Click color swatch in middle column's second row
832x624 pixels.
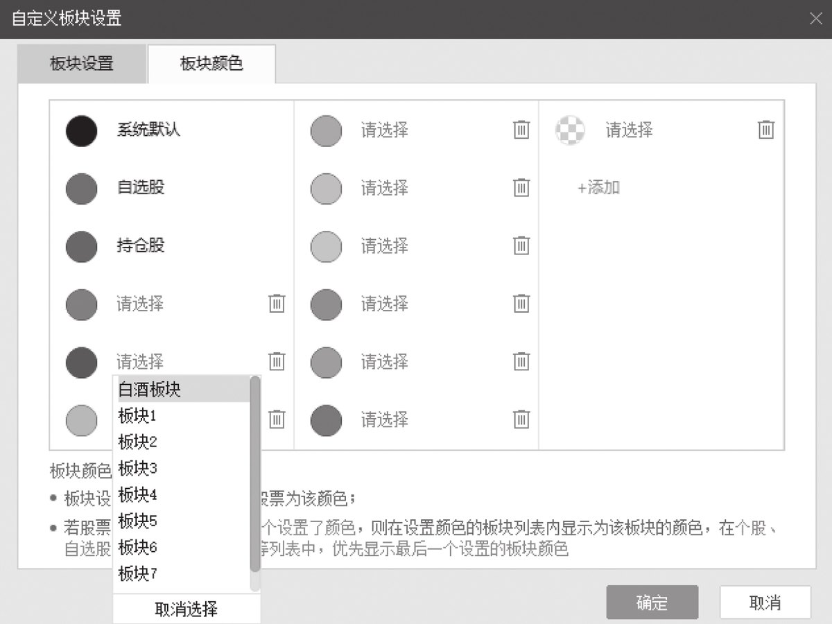[327, 189]
